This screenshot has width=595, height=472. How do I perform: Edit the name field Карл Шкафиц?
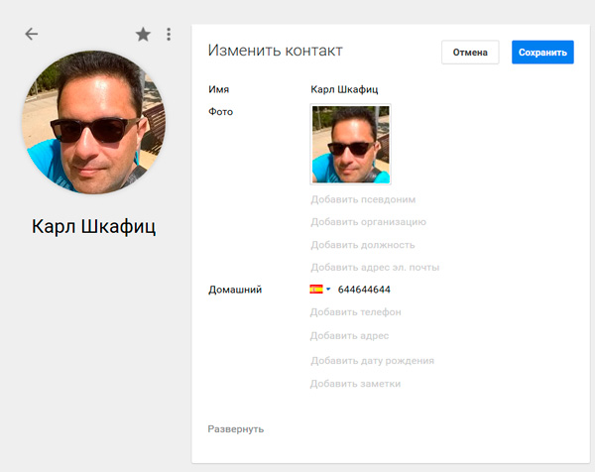point(344,89)
